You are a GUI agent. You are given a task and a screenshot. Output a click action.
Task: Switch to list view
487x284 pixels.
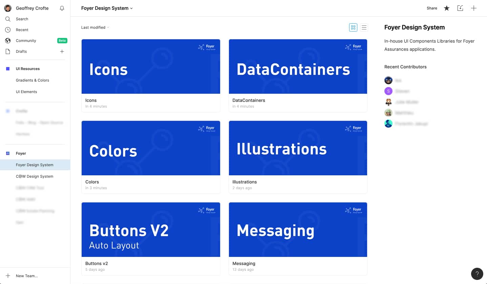coord(364,27)
